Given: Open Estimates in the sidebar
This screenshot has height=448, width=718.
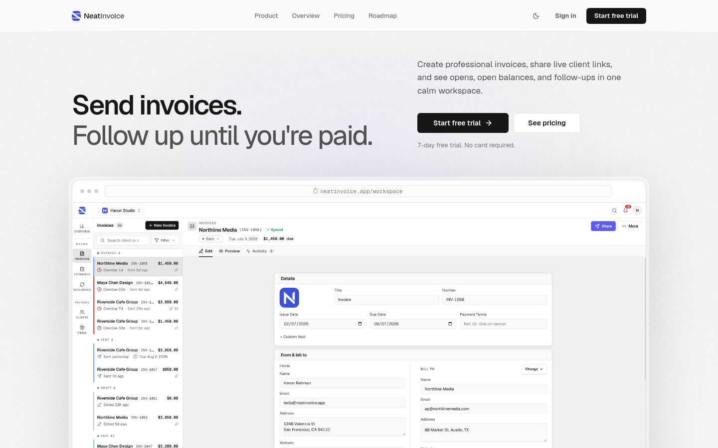Looking at the screenshot, I should (82, 271).
